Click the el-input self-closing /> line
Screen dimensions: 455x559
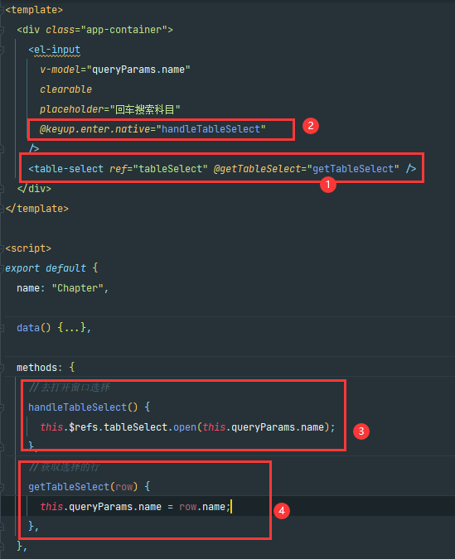tap(34, 148)
